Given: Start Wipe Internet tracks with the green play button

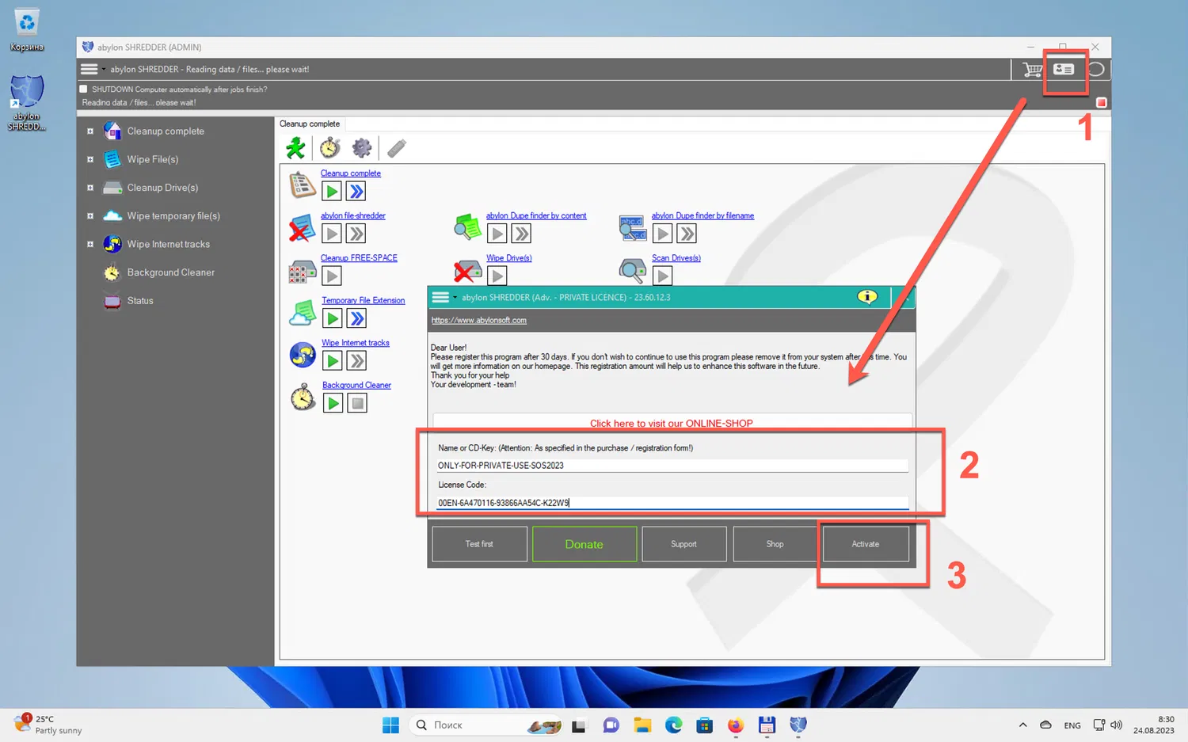Looking at the screenshot, I should click(333, 361).
